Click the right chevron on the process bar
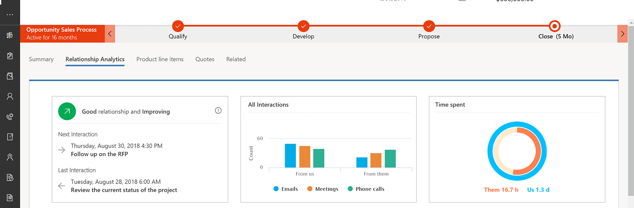634x208 pixels. point(622,34)
